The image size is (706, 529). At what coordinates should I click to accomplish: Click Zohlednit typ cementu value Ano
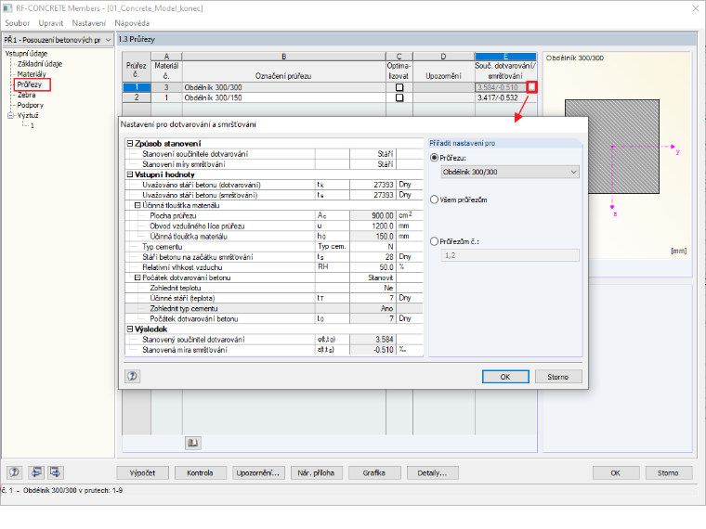tap(373, 308)
